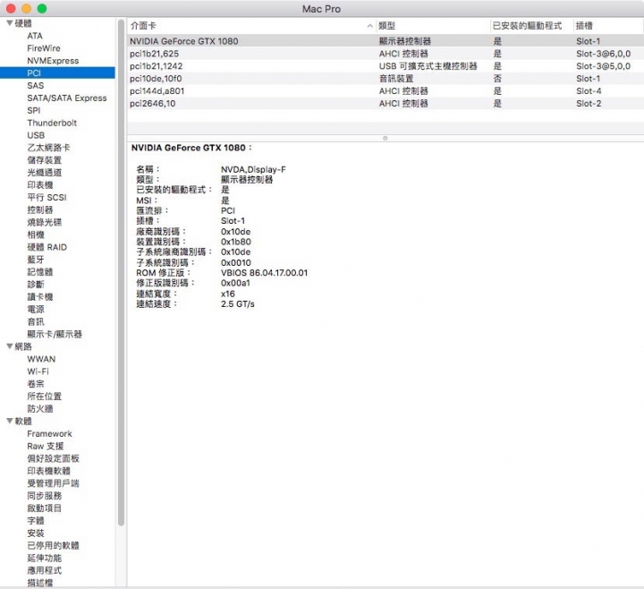Image resolution: width=644 pixels, height=589 pixels.
Task: Select 藍牙 Bluetooth item
Action: [x=36, y=260]
